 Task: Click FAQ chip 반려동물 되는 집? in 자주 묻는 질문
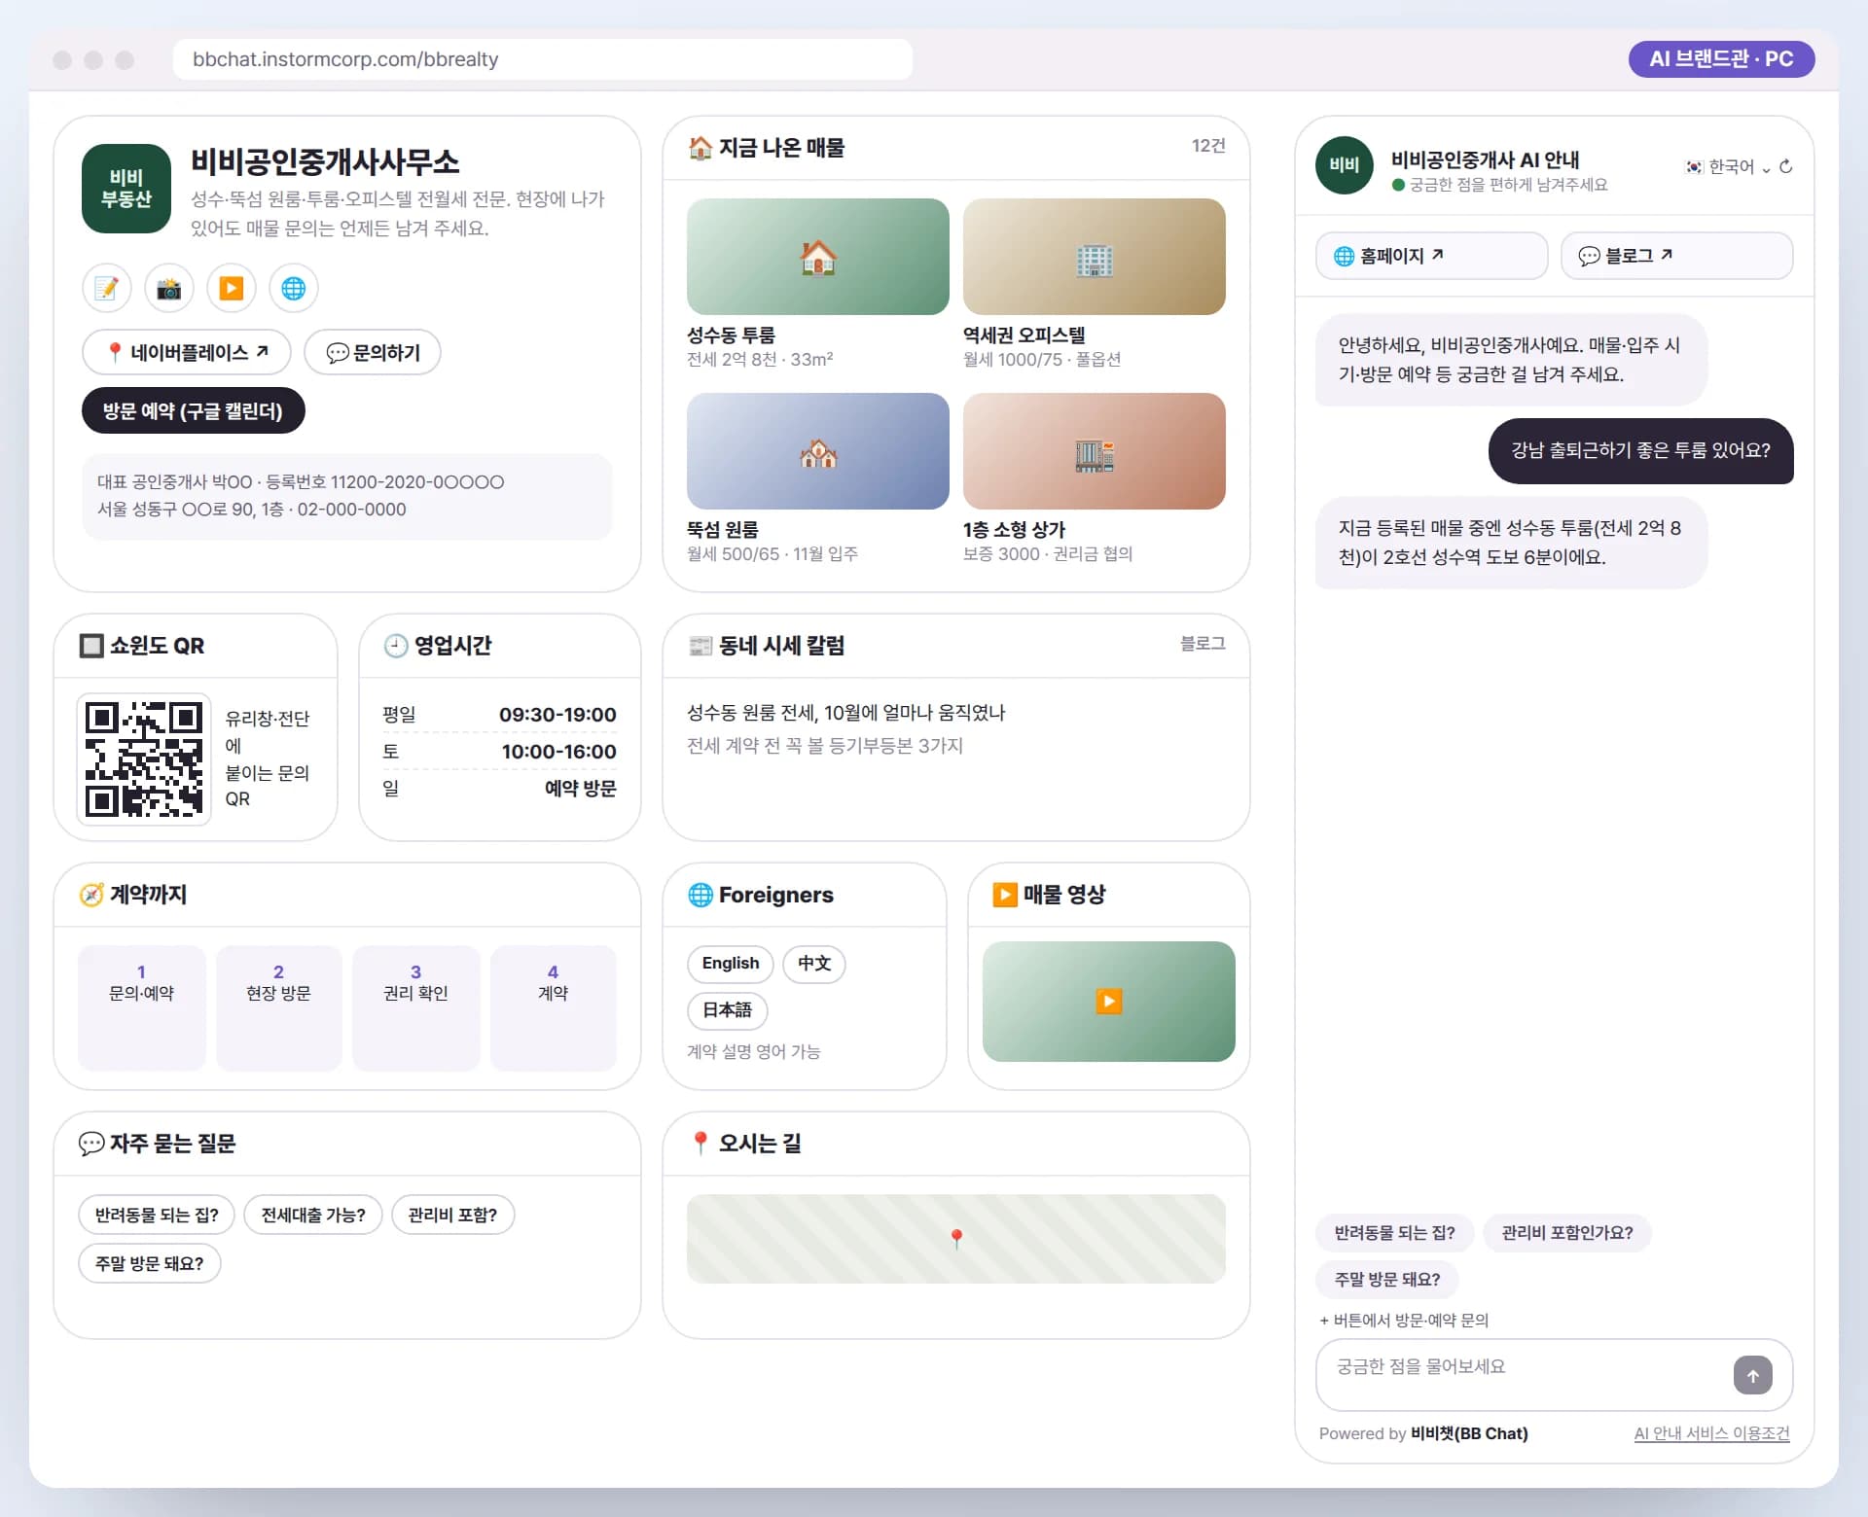pyautogui.click(x=157, y=1216)
